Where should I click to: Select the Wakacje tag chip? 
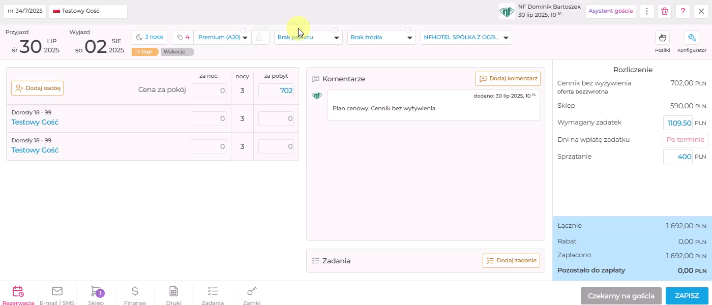(177, 51)
